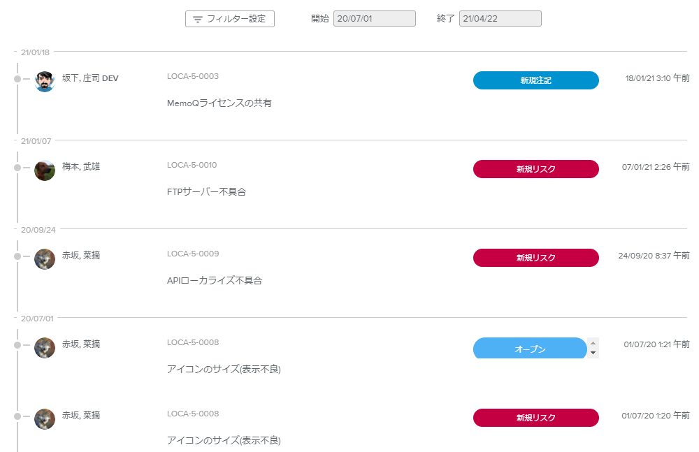Click the 開始 start date field
The image size is (699, 452).
(x=374, y=19)
